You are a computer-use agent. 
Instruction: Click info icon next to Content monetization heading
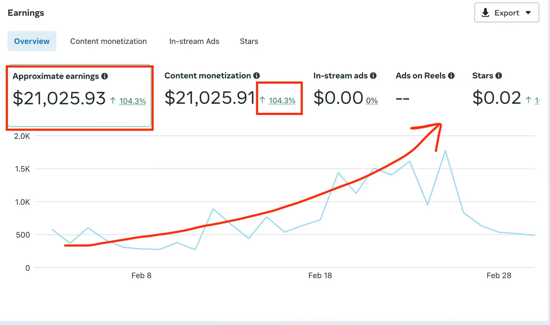click(256, 76)
